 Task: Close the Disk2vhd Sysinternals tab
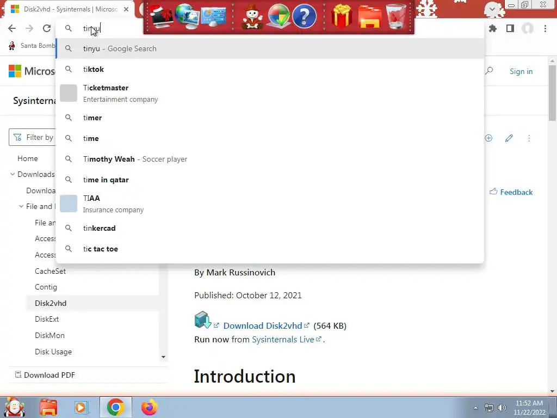coord(126,9)
